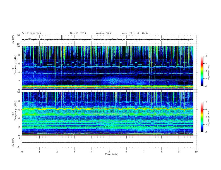The image size is (221, 170).
Task: Click the 'station=GAK' label
Action: tap(104, 33)
